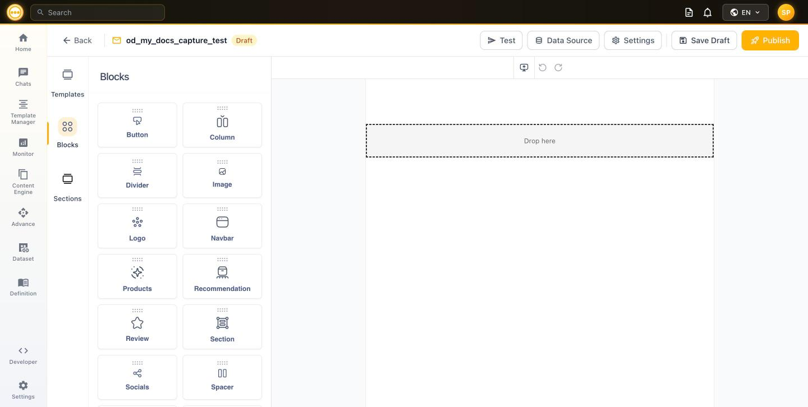Click the Blocks panel heading
This screenshot has height=407, width=808.
pos(114,77)
